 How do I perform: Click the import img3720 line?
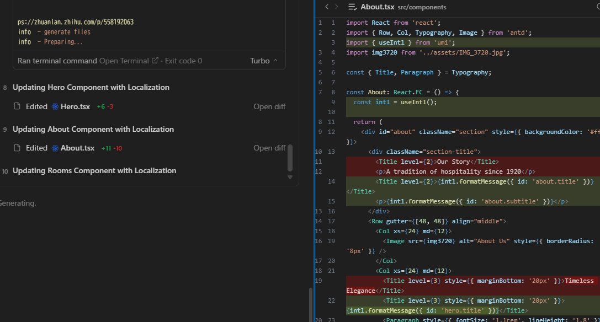428,52
